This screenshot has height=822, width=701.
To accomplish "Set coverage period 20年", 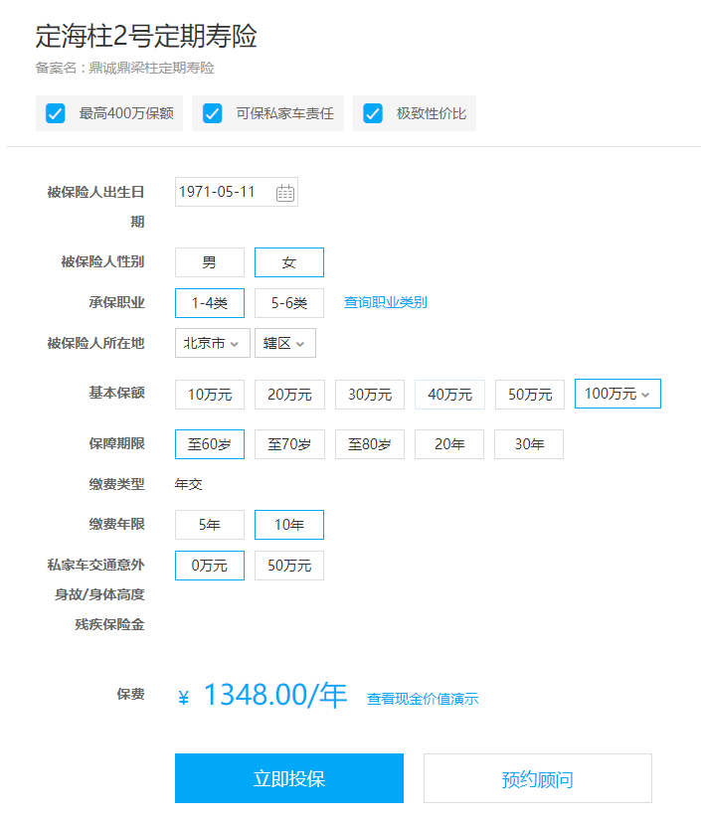I will [x=449, y=444].
